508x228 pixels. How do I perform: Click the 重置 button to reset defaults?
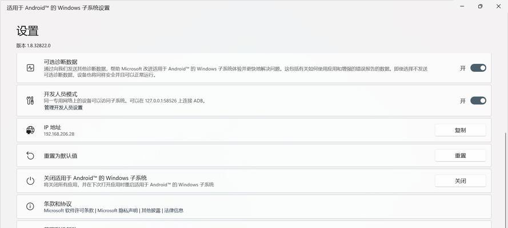coord(460,156)
